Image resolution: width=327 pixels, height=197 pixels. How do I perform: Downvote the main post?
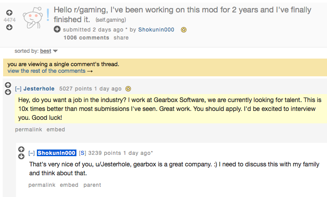click(x=9, y=27)
